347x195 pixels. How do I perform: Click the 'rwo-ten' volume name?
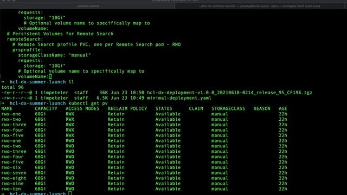point(11,189)
